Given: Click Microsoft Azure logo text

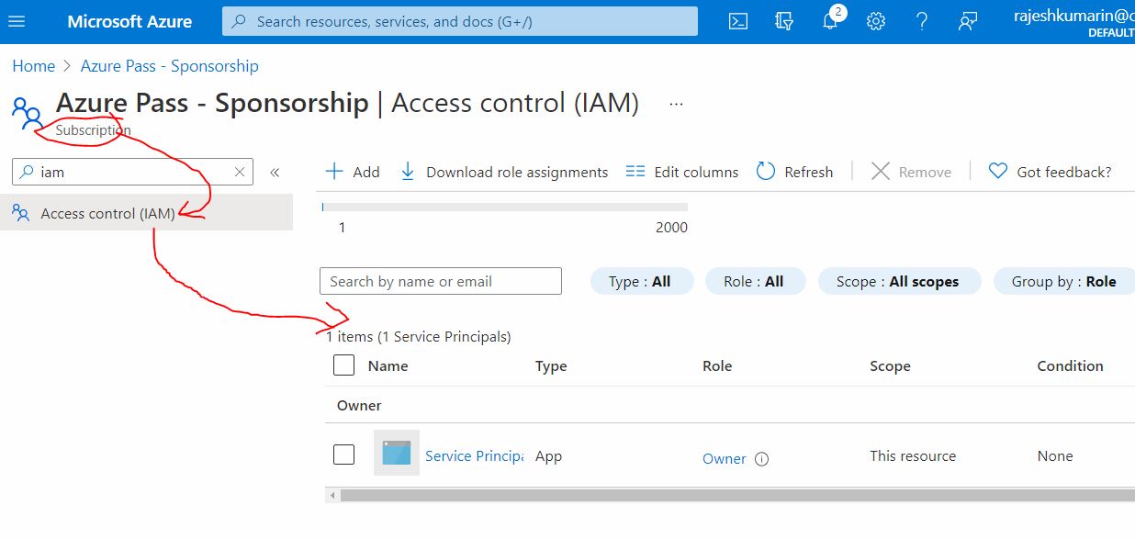Looking at the screenshot, I should coord(129,21).
